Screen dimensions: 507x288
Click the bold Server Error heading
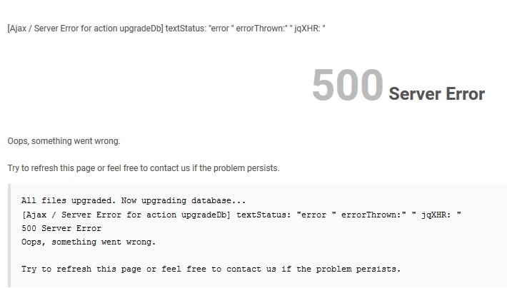pyautogui.click(x=436, y=94)
